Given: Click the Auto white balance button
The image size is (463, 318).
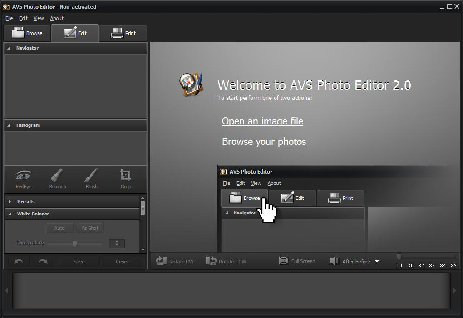Looking at the screenshot, I should pos(59,228).
